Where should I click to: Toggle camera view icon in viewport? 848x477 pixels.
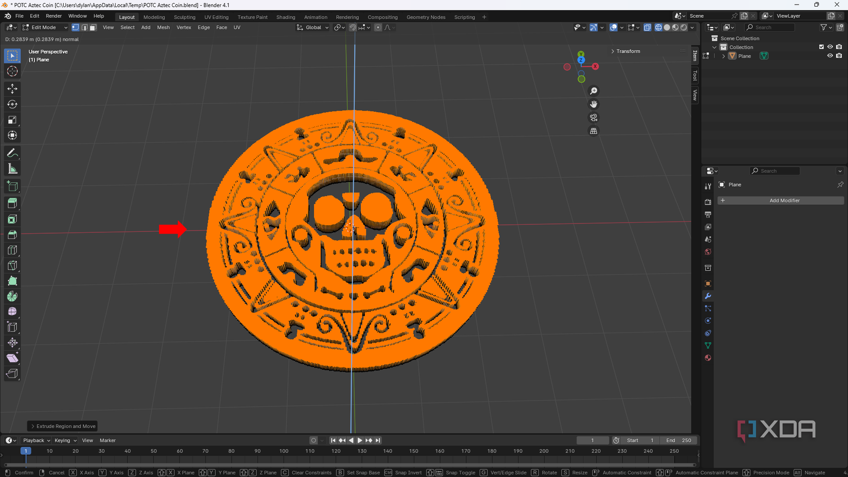pyautogui.click(x=594, y=118)
